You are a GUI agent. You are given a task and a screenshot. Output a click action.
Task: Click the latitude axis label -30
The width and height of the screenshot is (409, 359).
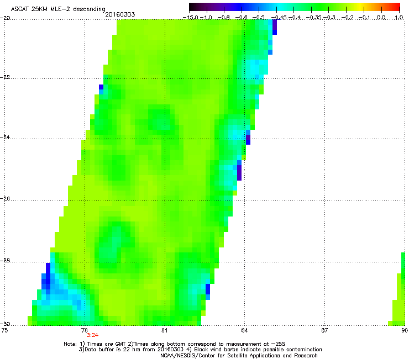click(5, 324)
